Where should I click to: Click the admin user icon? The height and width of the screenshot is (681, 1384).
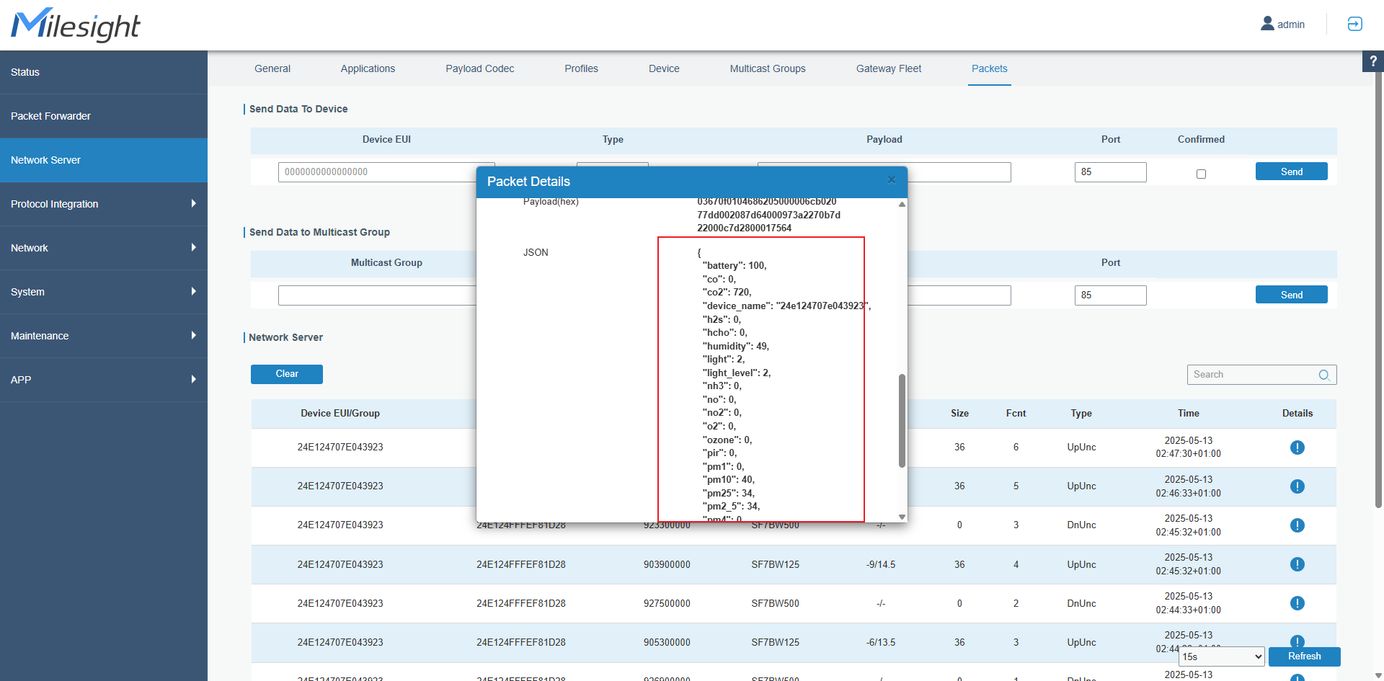click(1267, 24)
